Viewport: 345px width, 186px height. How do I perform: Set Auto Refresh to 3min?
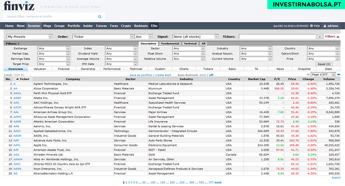click(203, 75)
